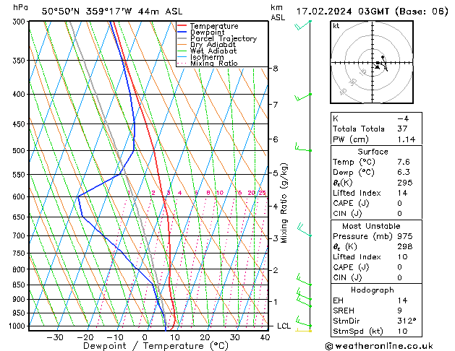Click the Mixing Ratio legend entry
The height and width of the screenshot is (351, 455).
point(207,63)
